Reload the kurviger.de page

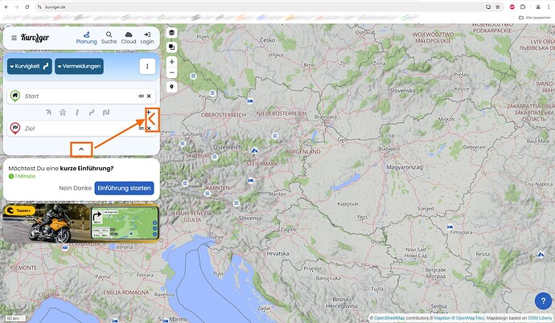coord(27,6)
